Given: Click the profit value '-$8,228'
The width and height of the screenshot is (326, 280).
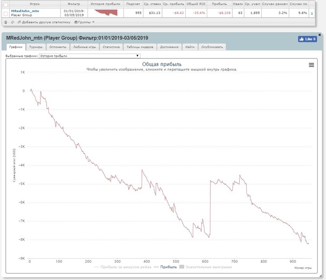Looking at the screenshot, I should click(224, 13).
